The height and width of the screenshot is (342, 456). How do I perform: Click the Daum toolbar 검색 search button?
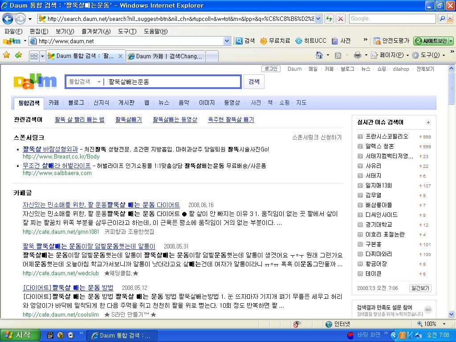click(x=245, y=41)
